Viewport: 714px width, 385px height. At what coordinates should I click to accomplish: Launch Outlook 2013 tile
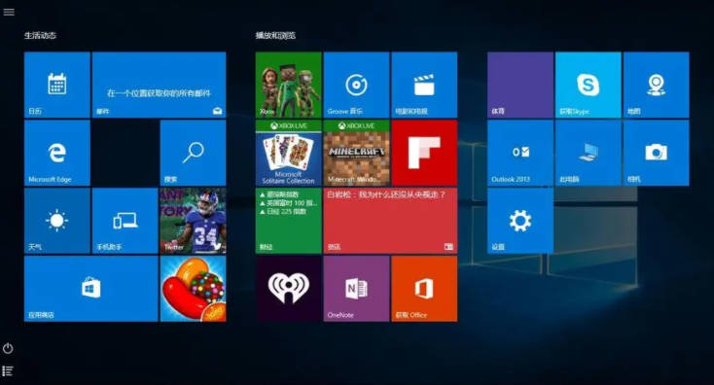520,153
